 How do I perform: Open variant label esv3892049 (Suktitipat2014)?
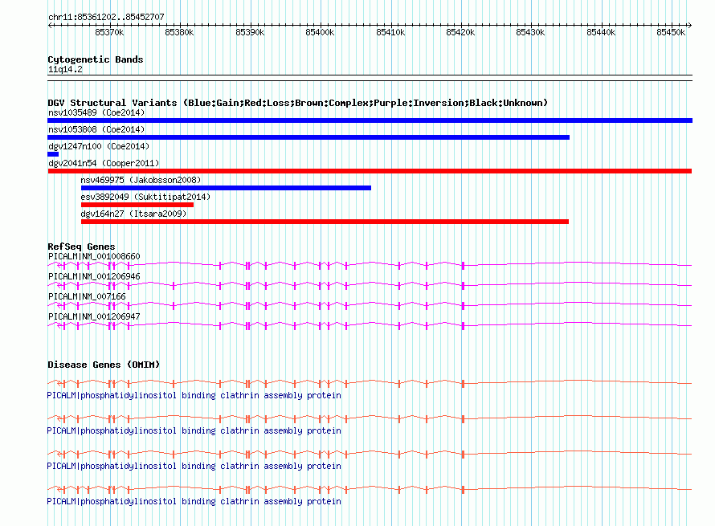click(x=145, y=197)
